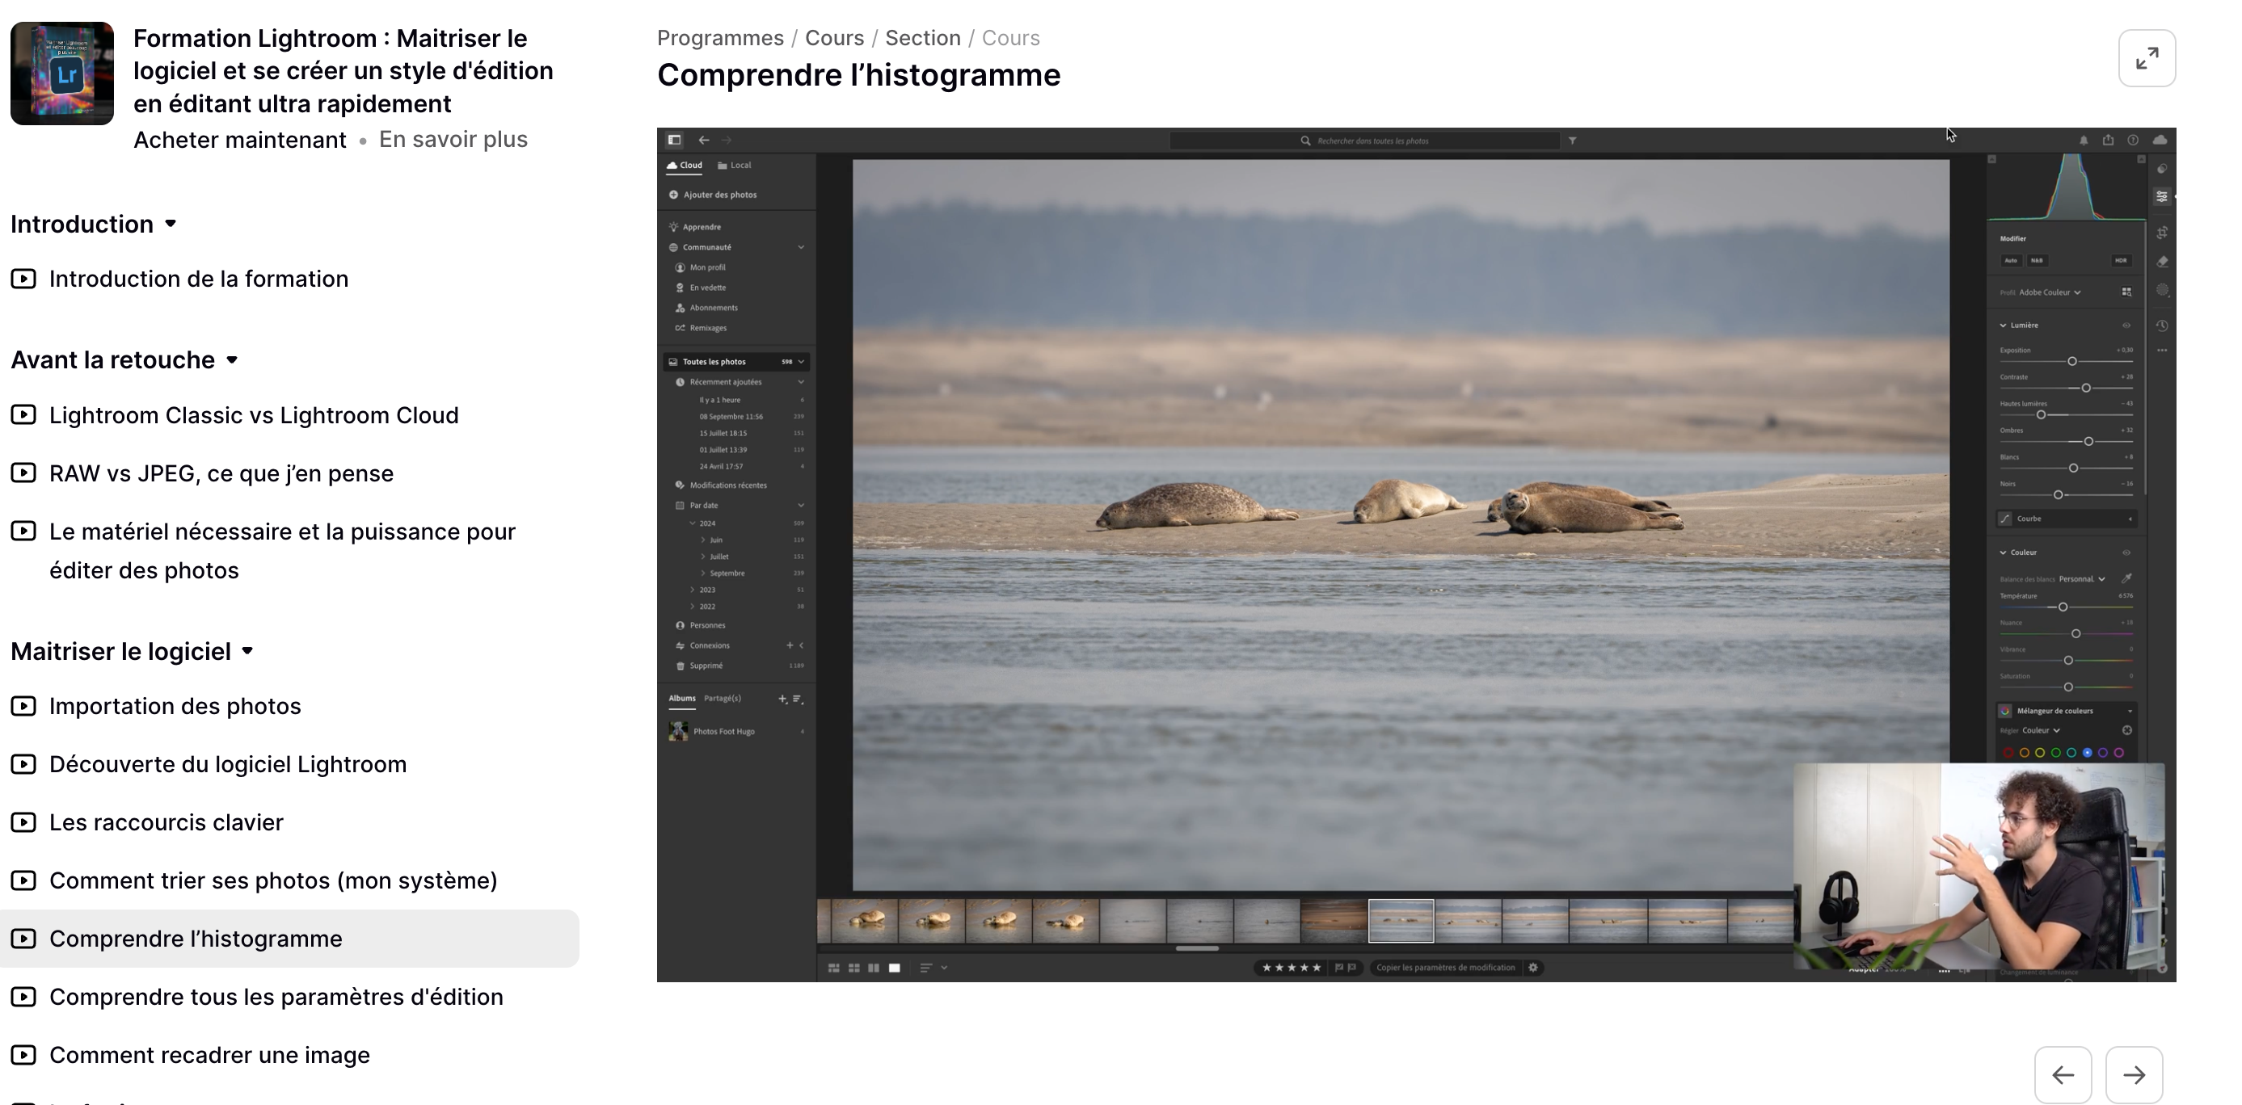
Task: Open the profile browser grid icon
Action: [x=2126, y=292]
